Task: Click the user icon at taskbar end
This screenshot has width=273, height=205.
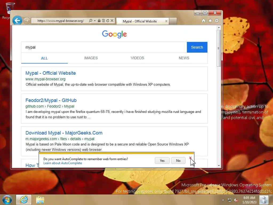Action: tap(264, 200)
